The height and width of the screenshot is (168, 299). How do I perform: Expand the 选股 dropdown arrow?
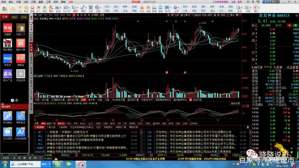(x=100, y=7)
